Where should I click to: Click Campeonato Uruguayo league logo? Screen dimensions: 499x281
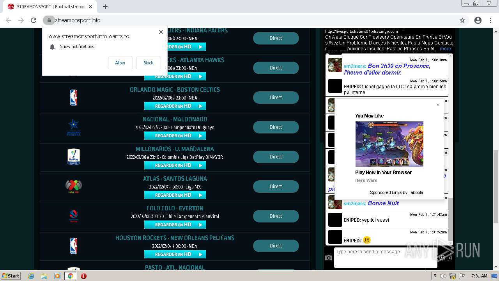coord(74,127)
